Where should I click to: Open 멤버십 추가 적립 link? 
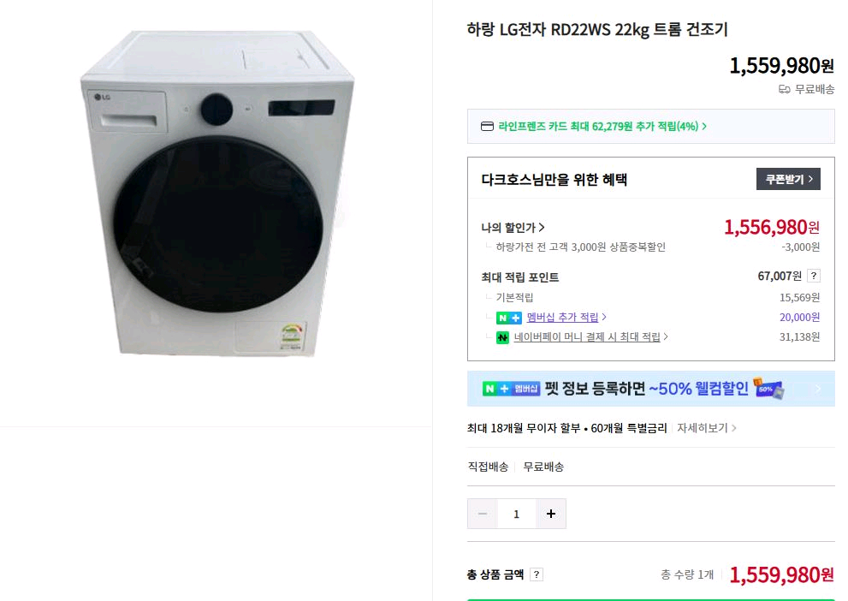566,318
